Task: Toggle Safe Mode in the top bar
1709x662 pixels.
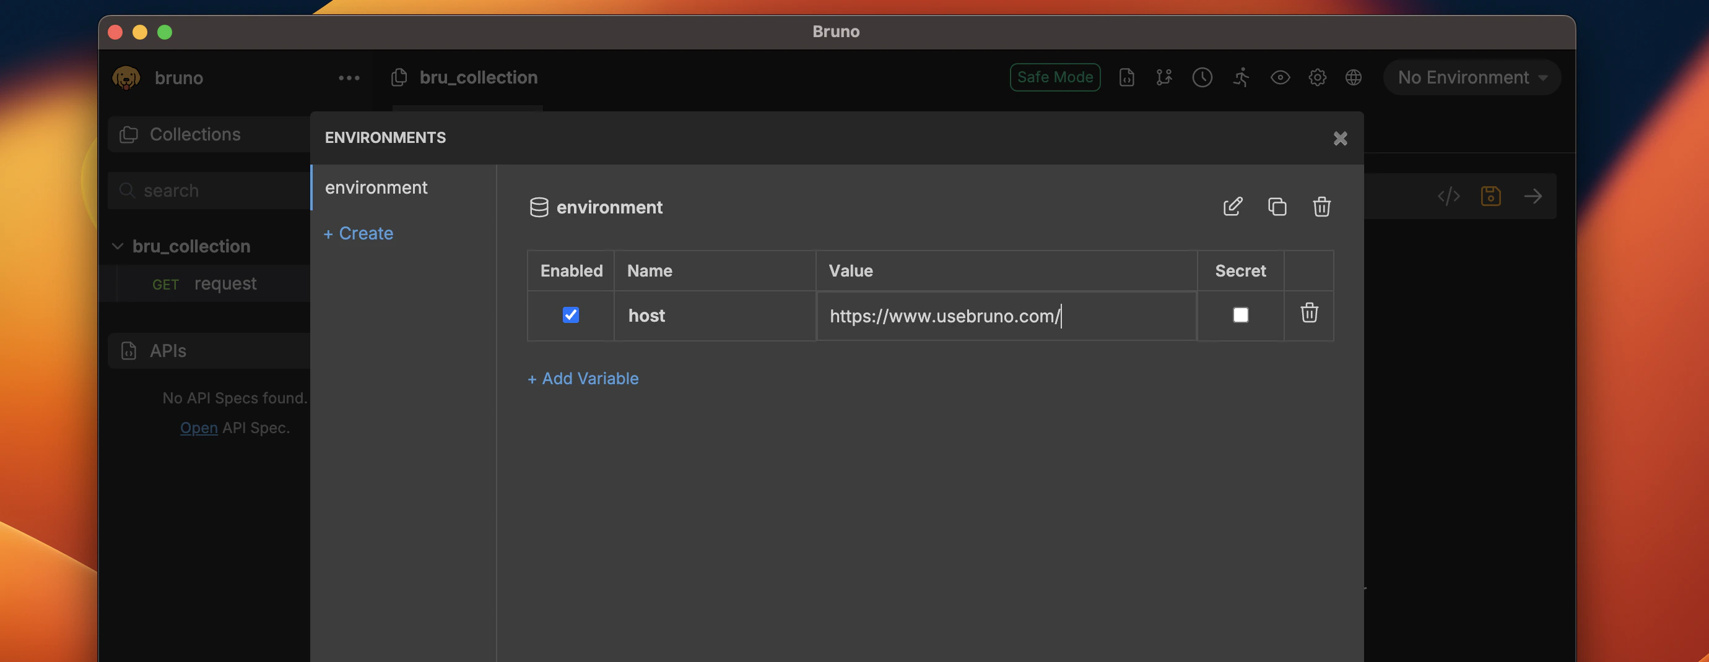Action: tap(1054, 77)
